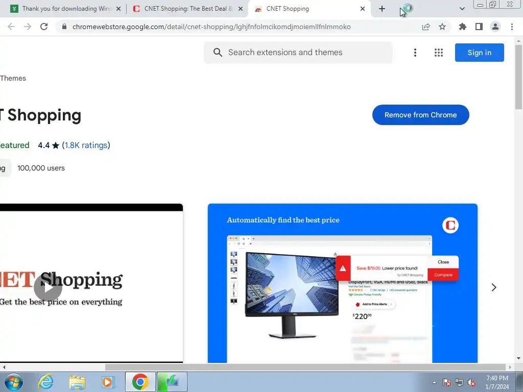Reload the current page
The image size is (523, 392).
[44, 27]
